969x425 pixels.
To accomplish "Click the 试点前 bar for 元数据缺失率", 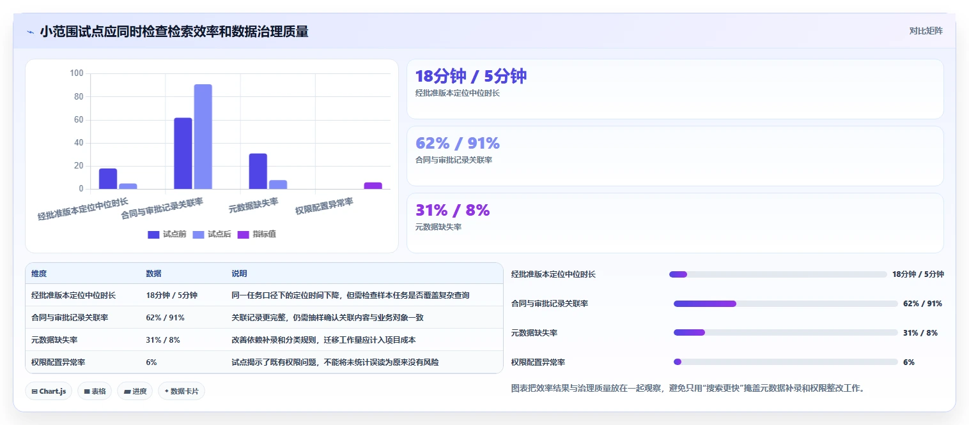I will pos(258,171).
